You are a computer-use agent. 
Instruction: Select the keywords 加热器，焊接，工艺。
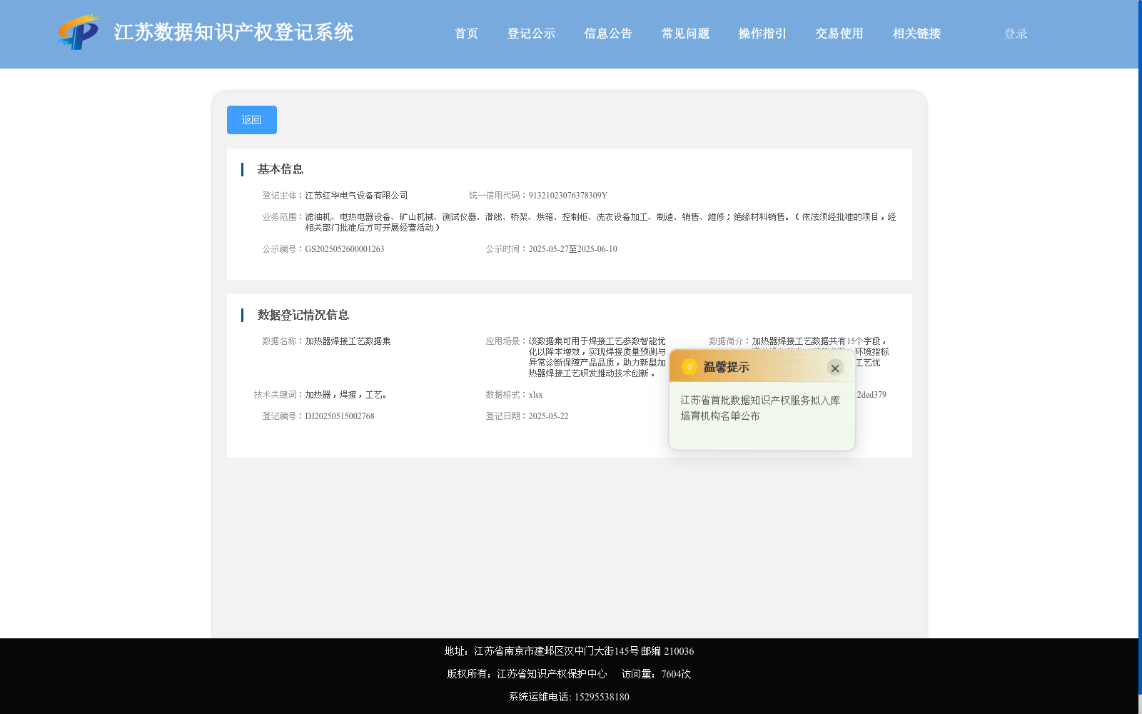(346, 395)
